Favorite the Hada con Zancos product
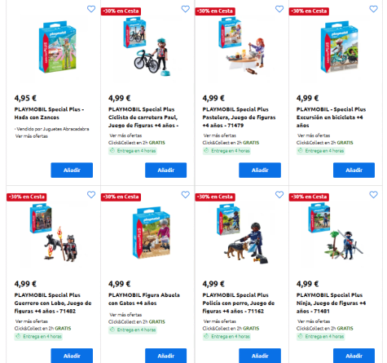 coord(91,9)
